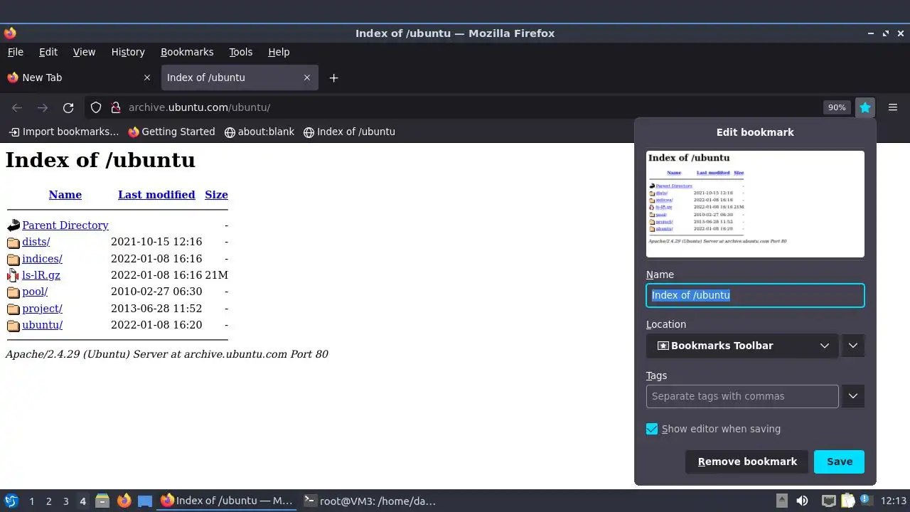Close the Index of /ubuntu tab
This screenshot has width=910, height=512.
pyautogui.click(x=307, y=78)
